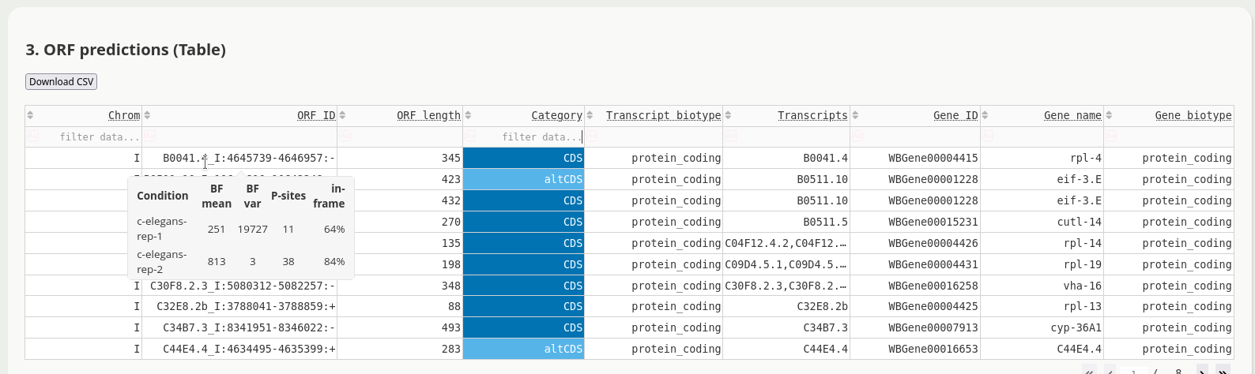Viewport: 1255px width, 374px height.
Task: Sort the table by Chrom column arrows
Action: (30, 115)
